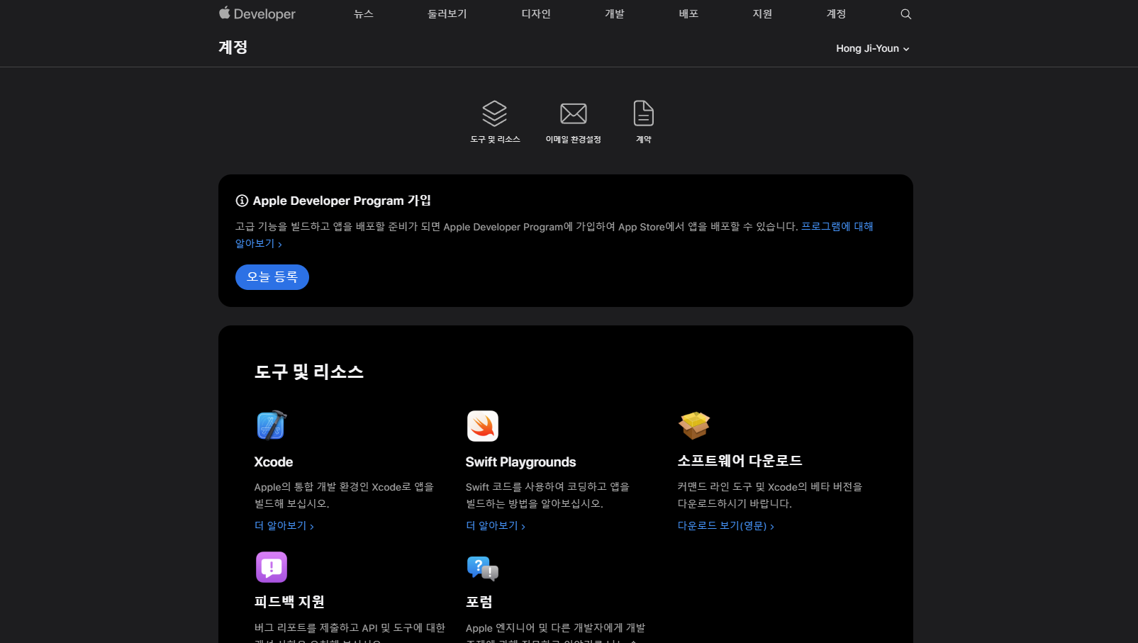This screenshot has width=1138, height=643.
Task: Click the 계약 document icon
Action: (642, 113)
